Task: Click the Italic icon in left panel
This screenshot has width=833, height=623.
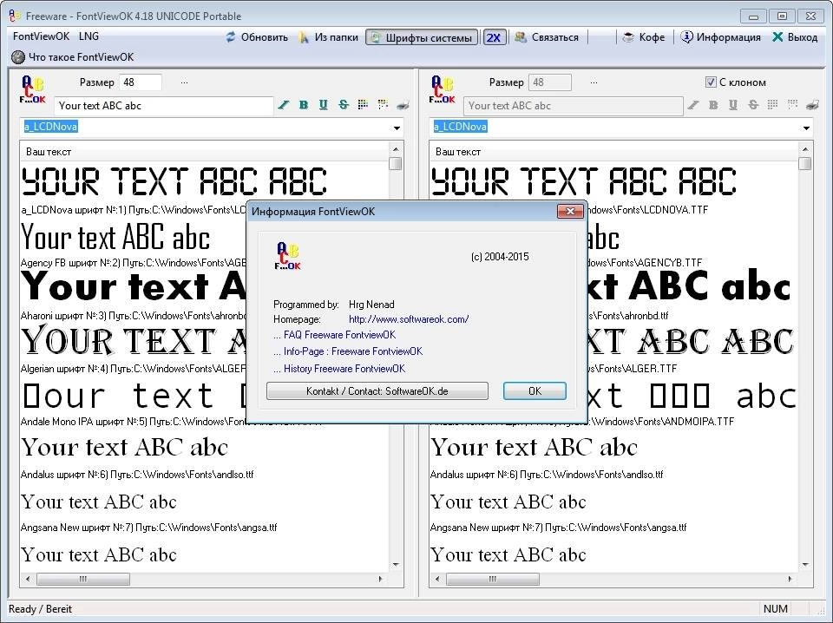Action: click(283, 105)
